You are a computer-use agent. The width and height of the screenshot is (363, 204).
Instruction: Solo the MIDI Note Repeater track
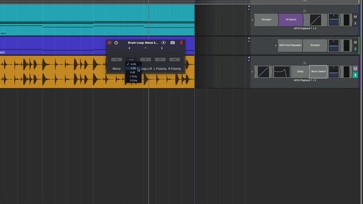(x=355, y=49)
